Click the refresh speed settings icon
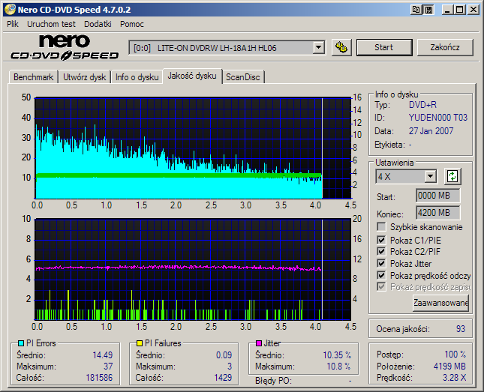484x392 pixels. [x=452, y=176]
